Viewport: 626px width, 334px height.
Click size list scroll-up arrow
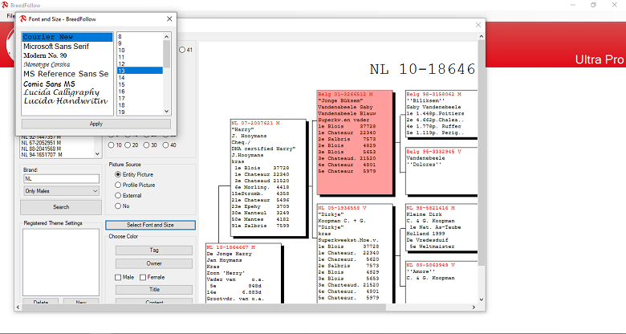(x=166, y=37)
